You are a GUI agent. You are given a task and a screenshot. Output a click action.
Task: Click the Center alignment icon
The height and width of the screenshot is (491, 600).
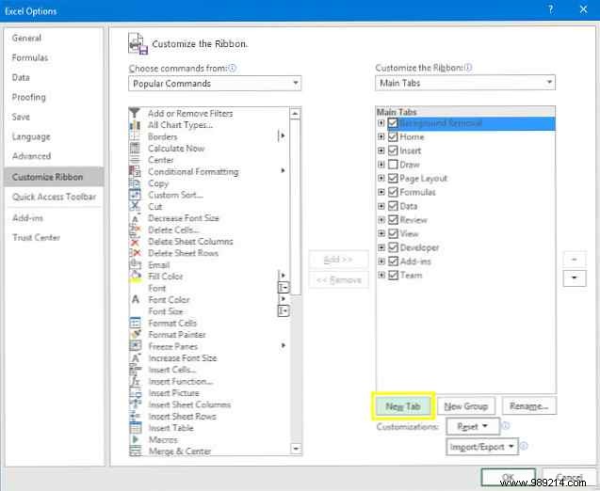tap(135, 160)
